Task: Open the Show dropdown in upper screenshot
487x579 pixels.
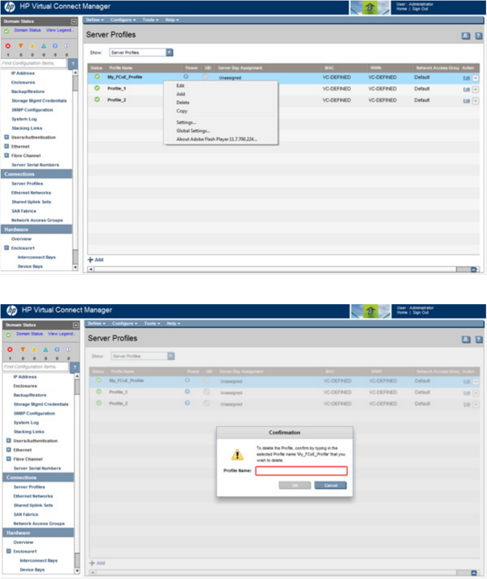Action: pos(169,52)
